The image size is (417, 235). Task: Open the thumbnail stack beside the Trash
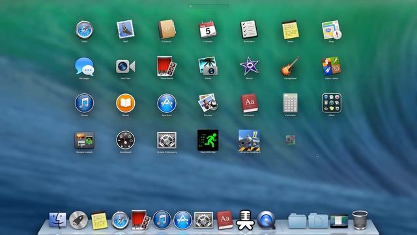(339, 221)
